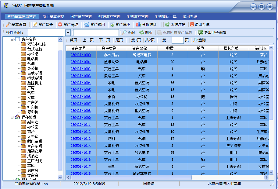Click the condition search text field

96,33
